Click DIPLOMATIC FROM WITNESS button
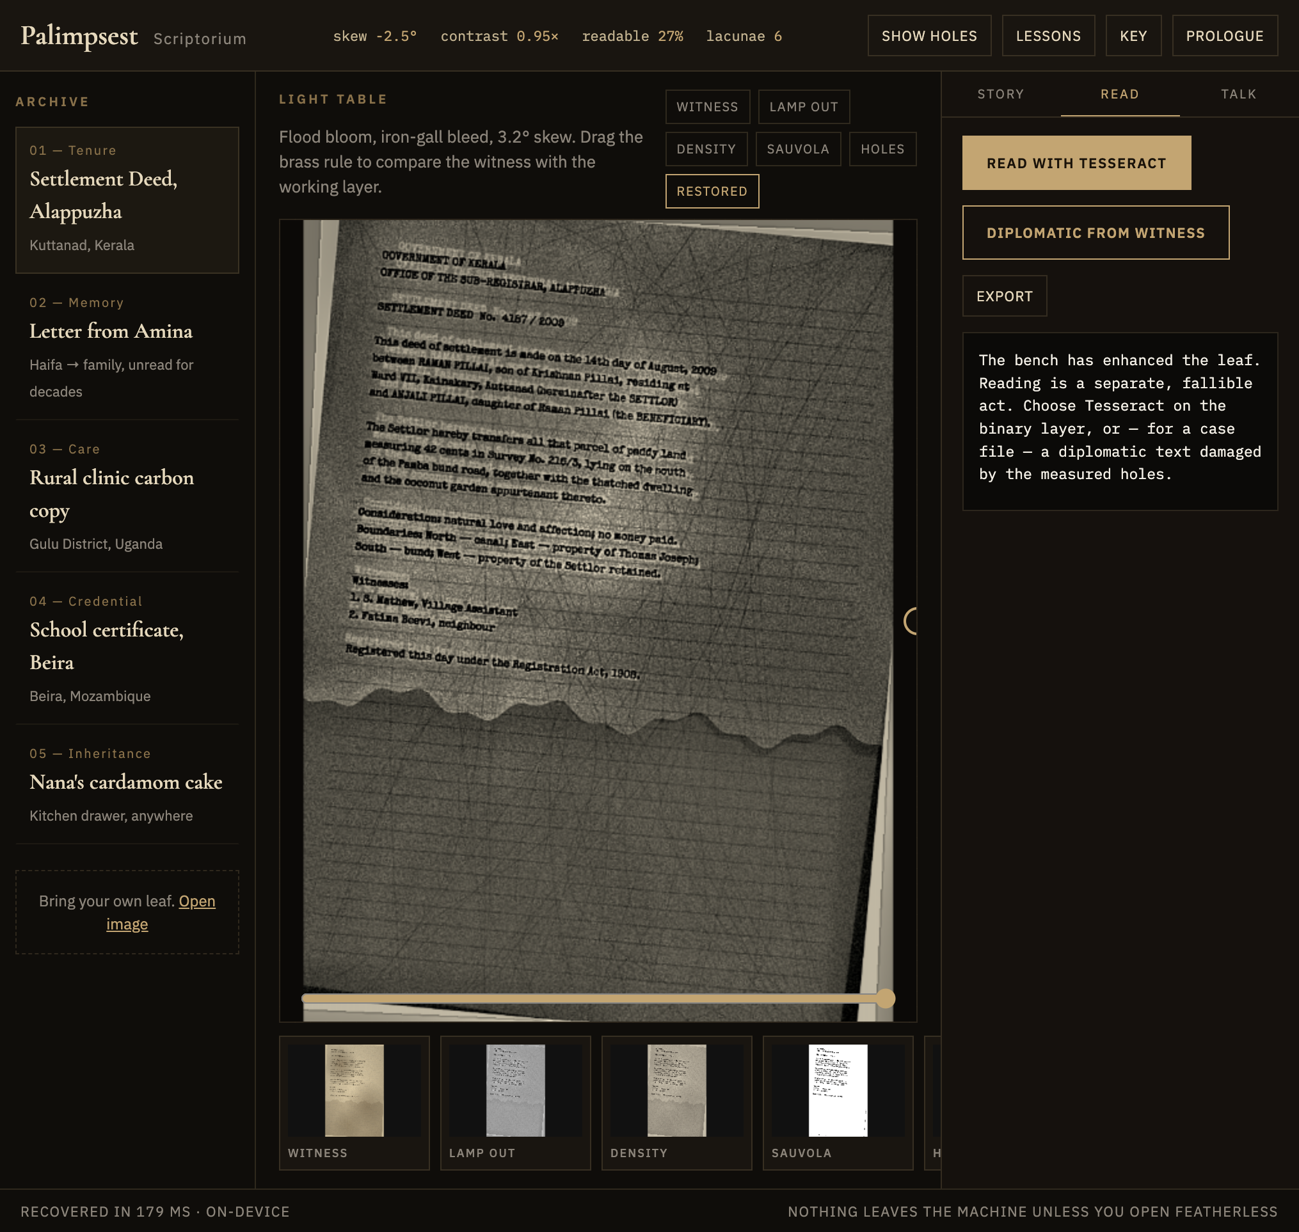This screenshot has height=1232, width=1299. coord(1095,232)
